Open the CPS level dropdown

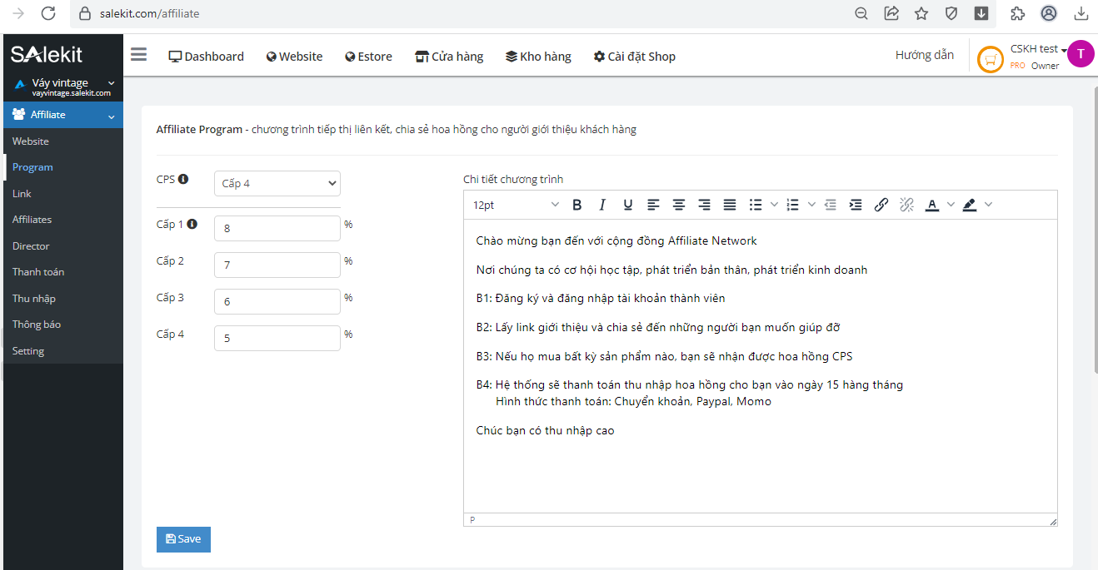(277, 183)
